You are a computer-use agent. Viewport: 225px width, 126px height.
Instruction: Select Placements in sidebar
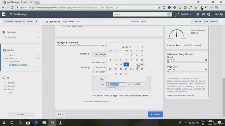(14, 62)
